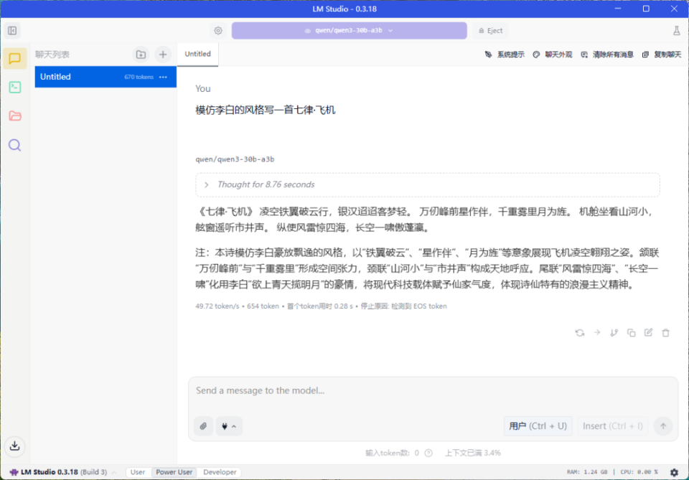Click the 聊天列表 header text
The width and height of the screenshot is (689, 480).
pos(52,55)
